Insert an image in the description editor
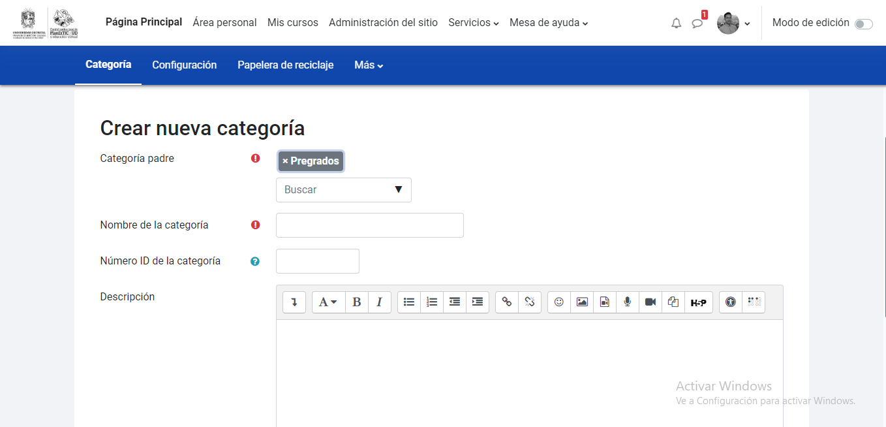This screenshot has height=427, width=886. click(x=581, y=302)
